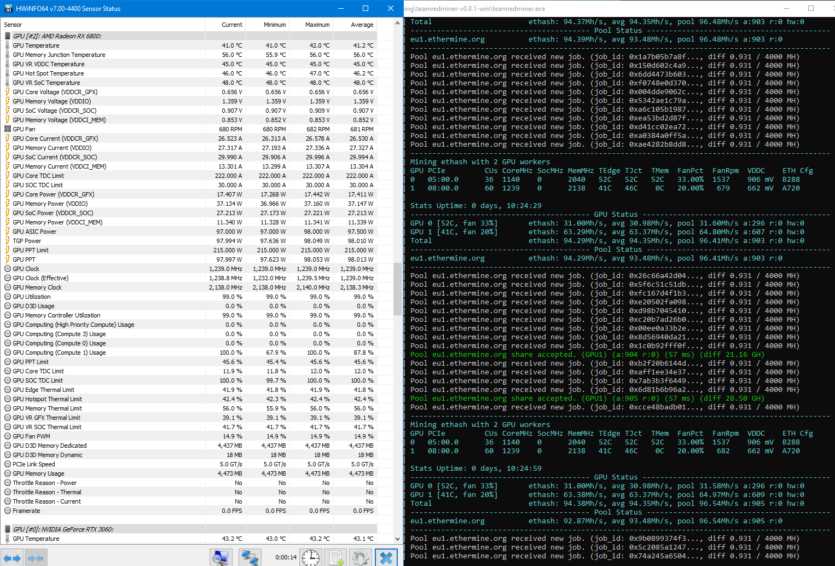Click the 680 RPM current value of GPU Fan

point(230,129)
